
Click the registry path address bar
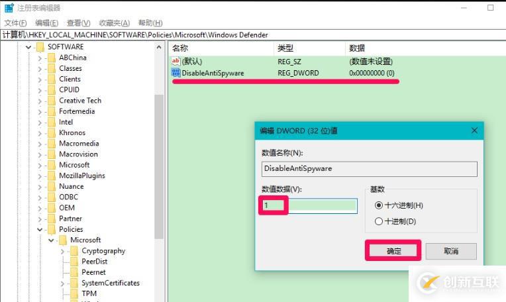(x=253, y=35)
